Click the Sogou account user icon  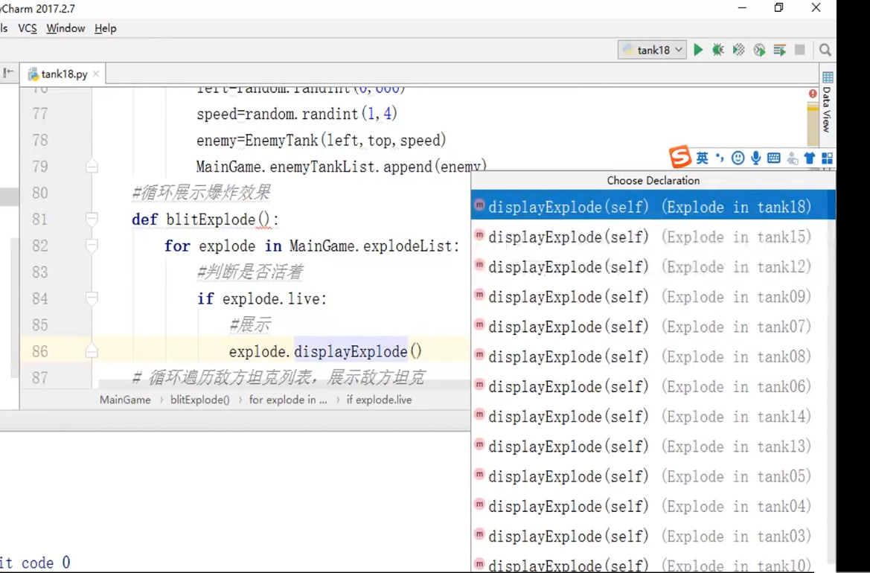click(x=793, y=159)
